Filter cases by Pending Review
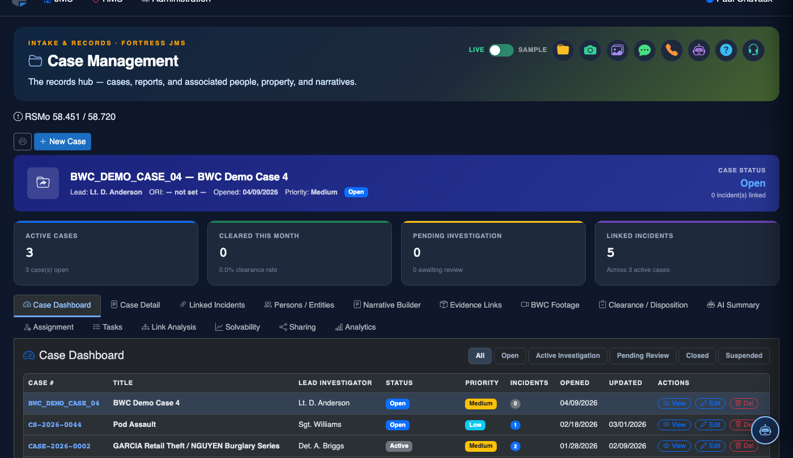This screenshot has height=458, width=793. tap(643, 356)
